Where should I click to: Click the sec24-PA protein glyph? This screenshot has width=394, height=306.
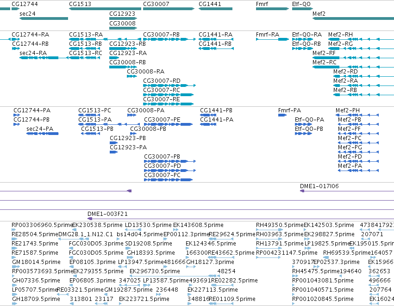43,134
